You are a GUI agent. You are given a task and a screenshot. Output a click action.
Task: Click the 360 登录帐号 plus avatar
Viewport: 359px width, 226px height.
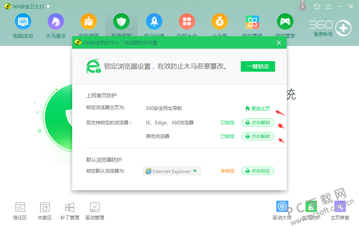pyautogui.click(x=343, y=28)
